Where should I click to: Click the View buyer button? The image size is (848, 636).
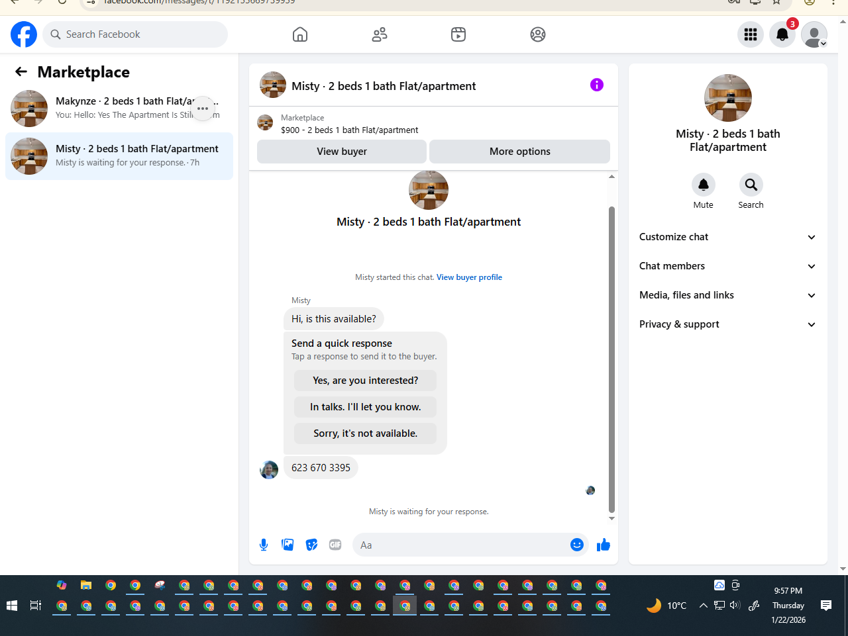tap(342, 152)
